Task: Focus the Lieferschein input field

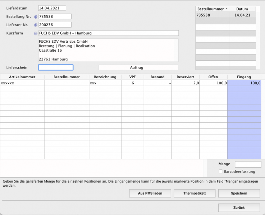Action: point(56,67)
